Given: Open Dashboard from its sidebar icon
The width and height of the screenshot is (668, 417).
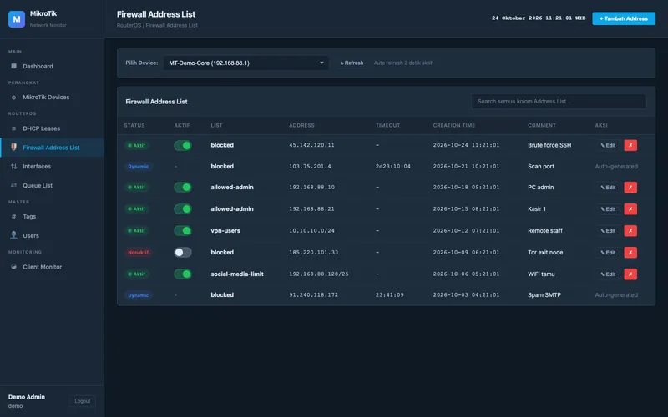Looking at the screenshot, I should pos(13,66).
